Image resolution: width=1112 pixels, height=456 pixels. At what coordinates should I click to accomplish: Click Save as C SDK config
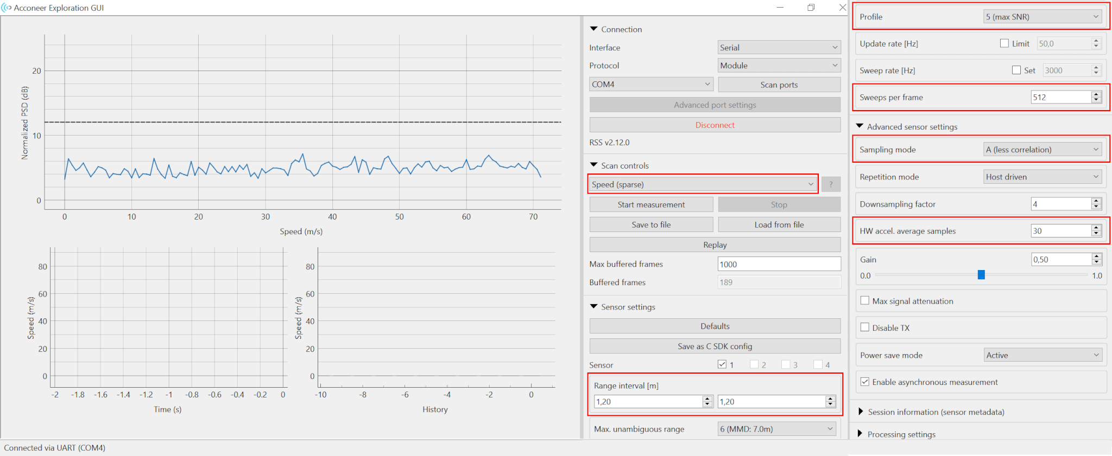pyautogui.click(x=715, y=346)
